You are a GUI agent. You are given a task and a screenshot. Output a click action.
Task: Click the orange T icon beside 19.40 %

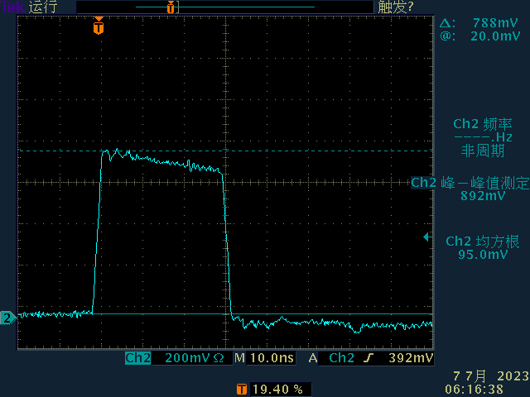(x=241, y=388)
